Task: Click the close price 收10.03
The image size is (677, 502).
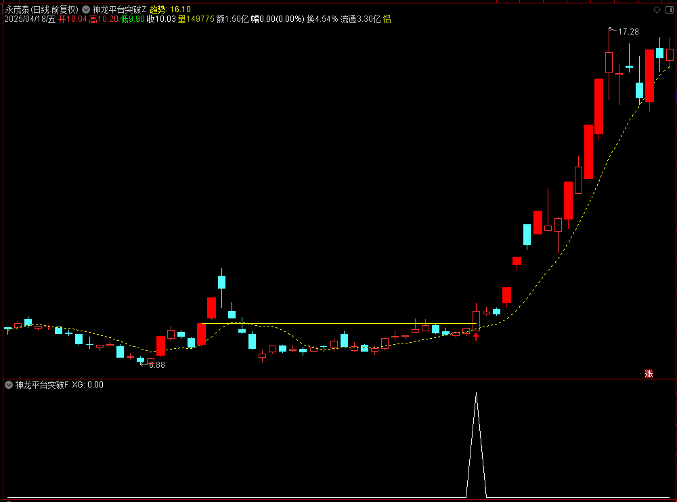Action: 161,19
